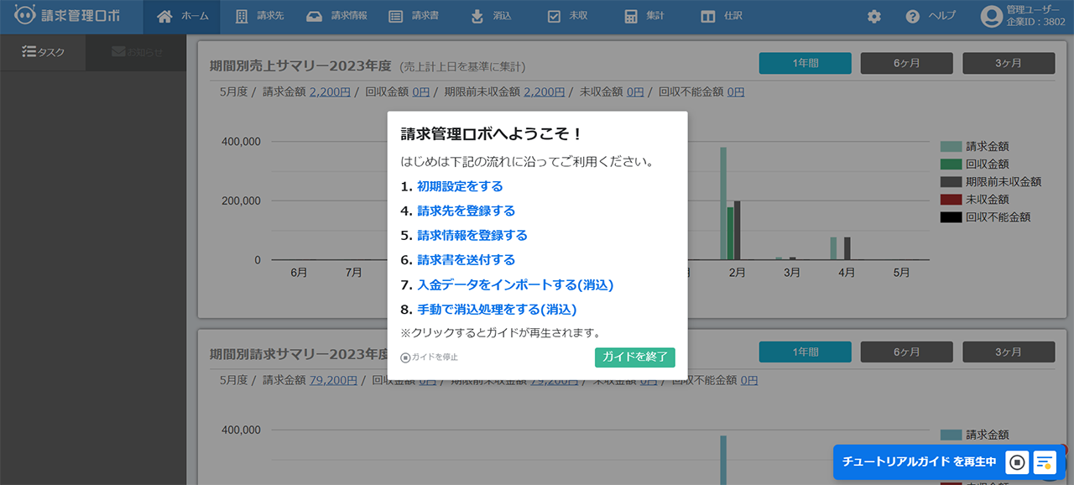Image resolution: width=1074 pixels, height=485 pixels.
Task: Start the 請求先を登録する guide step
Action: [x=467, y=211]
